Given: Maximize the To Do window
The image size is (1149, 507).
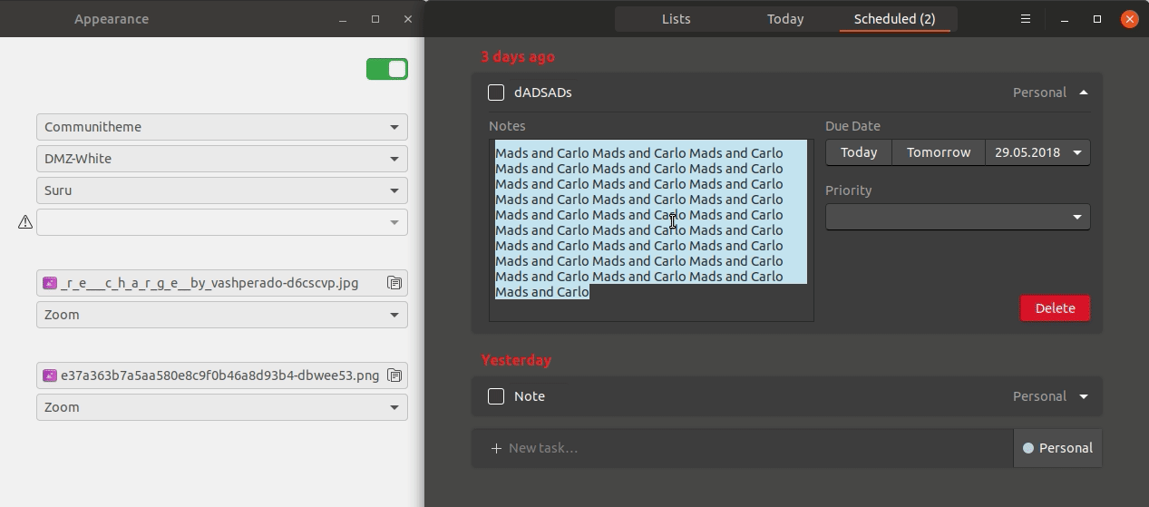Looking at the screenshot, I should pos(1097,19).
